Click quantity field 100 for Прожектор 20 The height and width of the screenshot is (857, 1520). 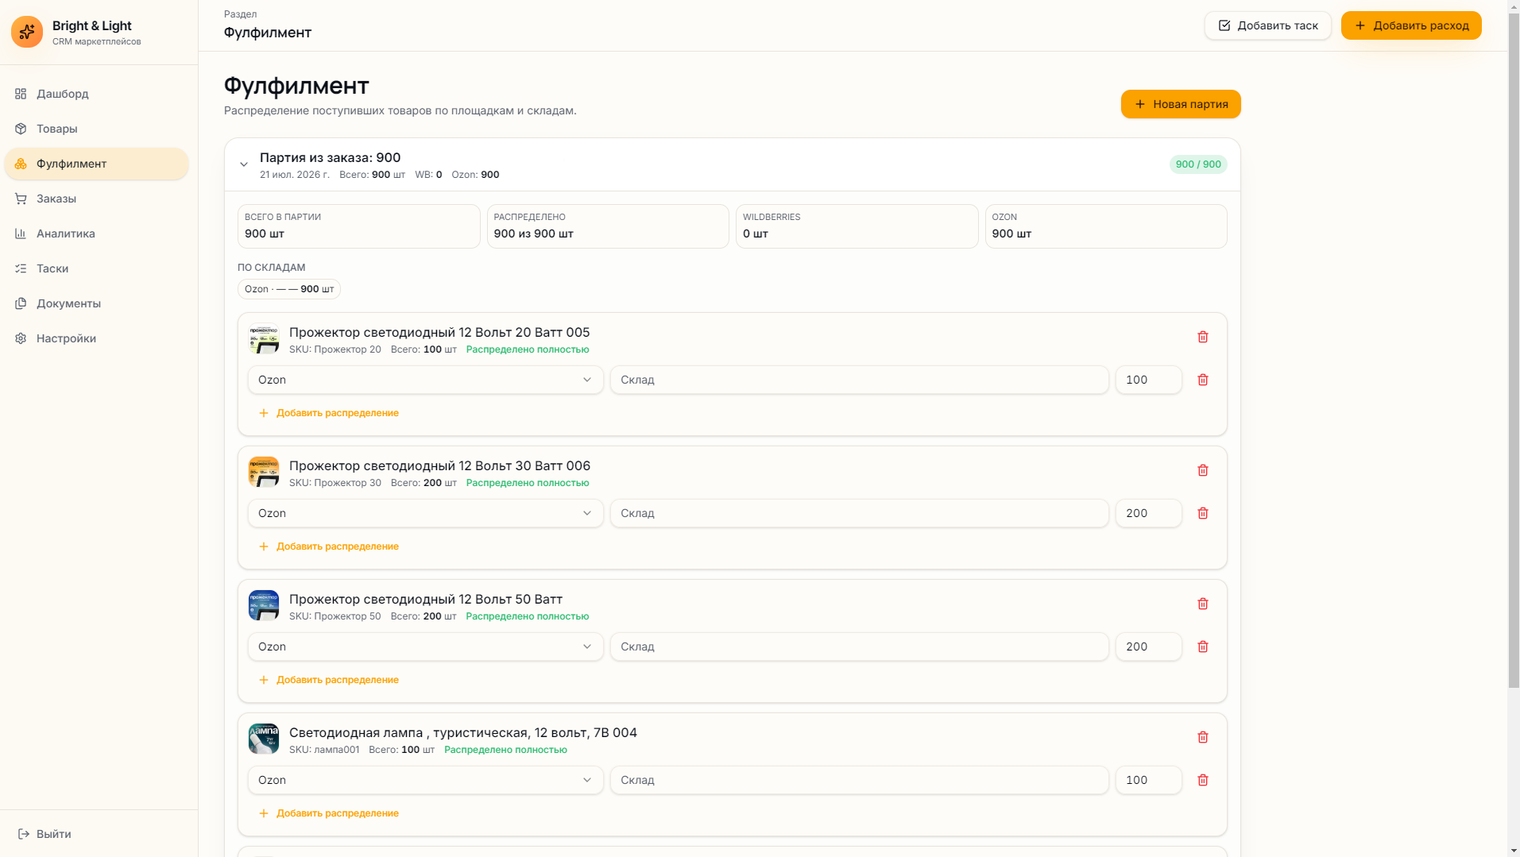[x=1149, y=380]
